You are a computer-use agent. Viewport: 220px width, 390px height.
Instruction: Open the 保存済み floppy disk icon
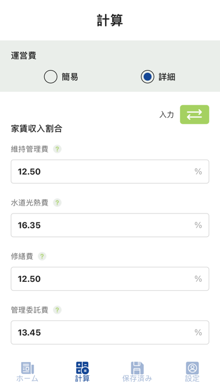click(137, 368)
